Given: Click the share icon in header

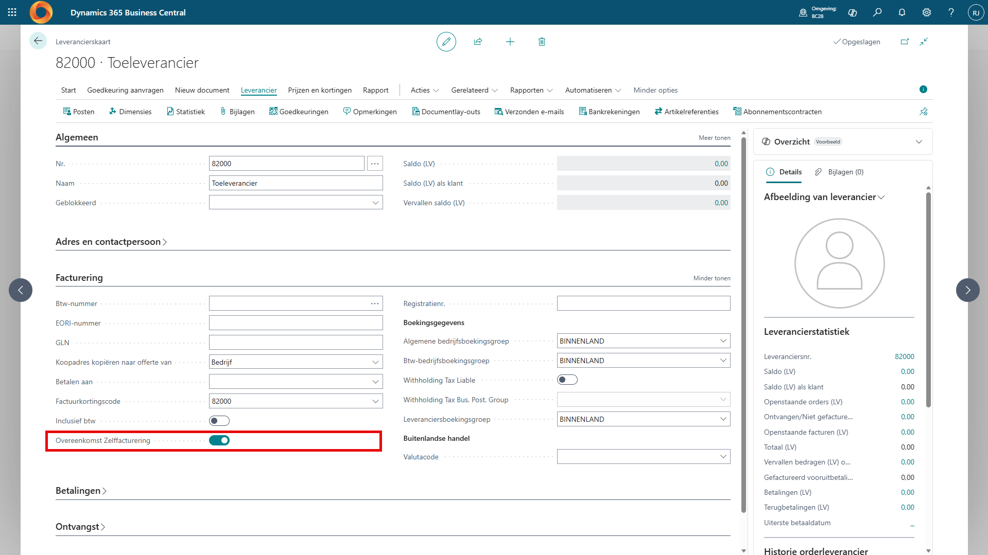Looking at the screenshot, I should point(478,42).
